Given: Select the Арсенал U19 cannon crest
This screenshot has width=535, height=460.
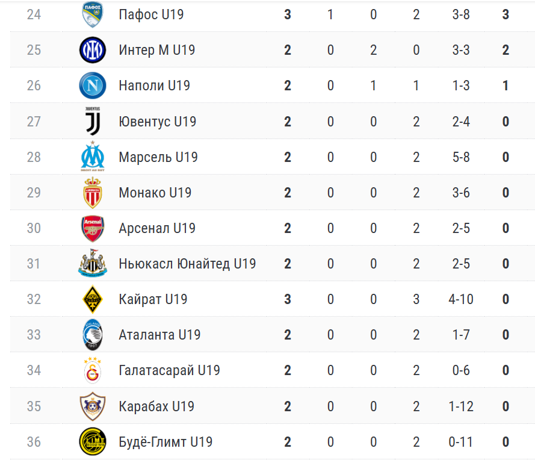Looking at the screenshot, I should [93, 228].
